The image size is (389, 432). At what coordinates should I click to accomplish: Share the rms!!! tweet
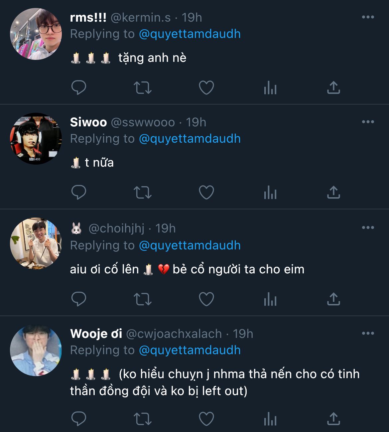point(333,87)
